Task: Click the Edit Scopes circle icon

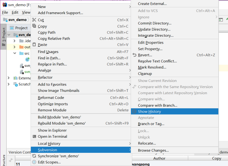Action: tap(35, 162)
